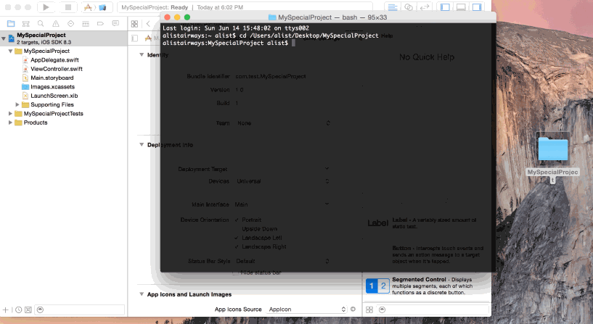Open the Symbol navigator
The image size is (593, 324).
pyautogui.click(x=25, y=23)
